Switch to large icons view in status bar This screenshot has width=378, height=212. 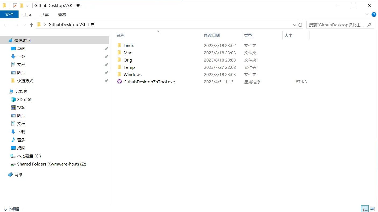372,209
